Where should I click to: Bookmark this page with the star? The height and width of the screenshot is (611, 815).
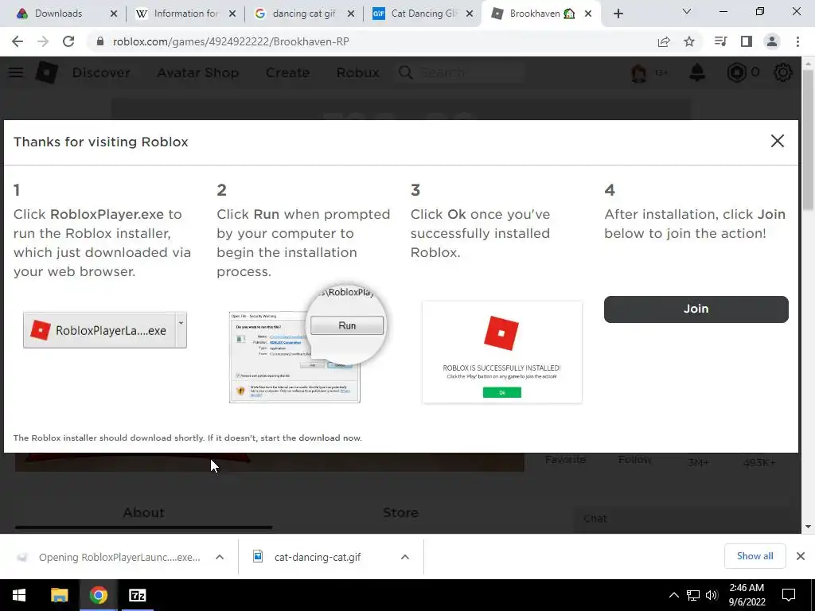tap(689, 41)
